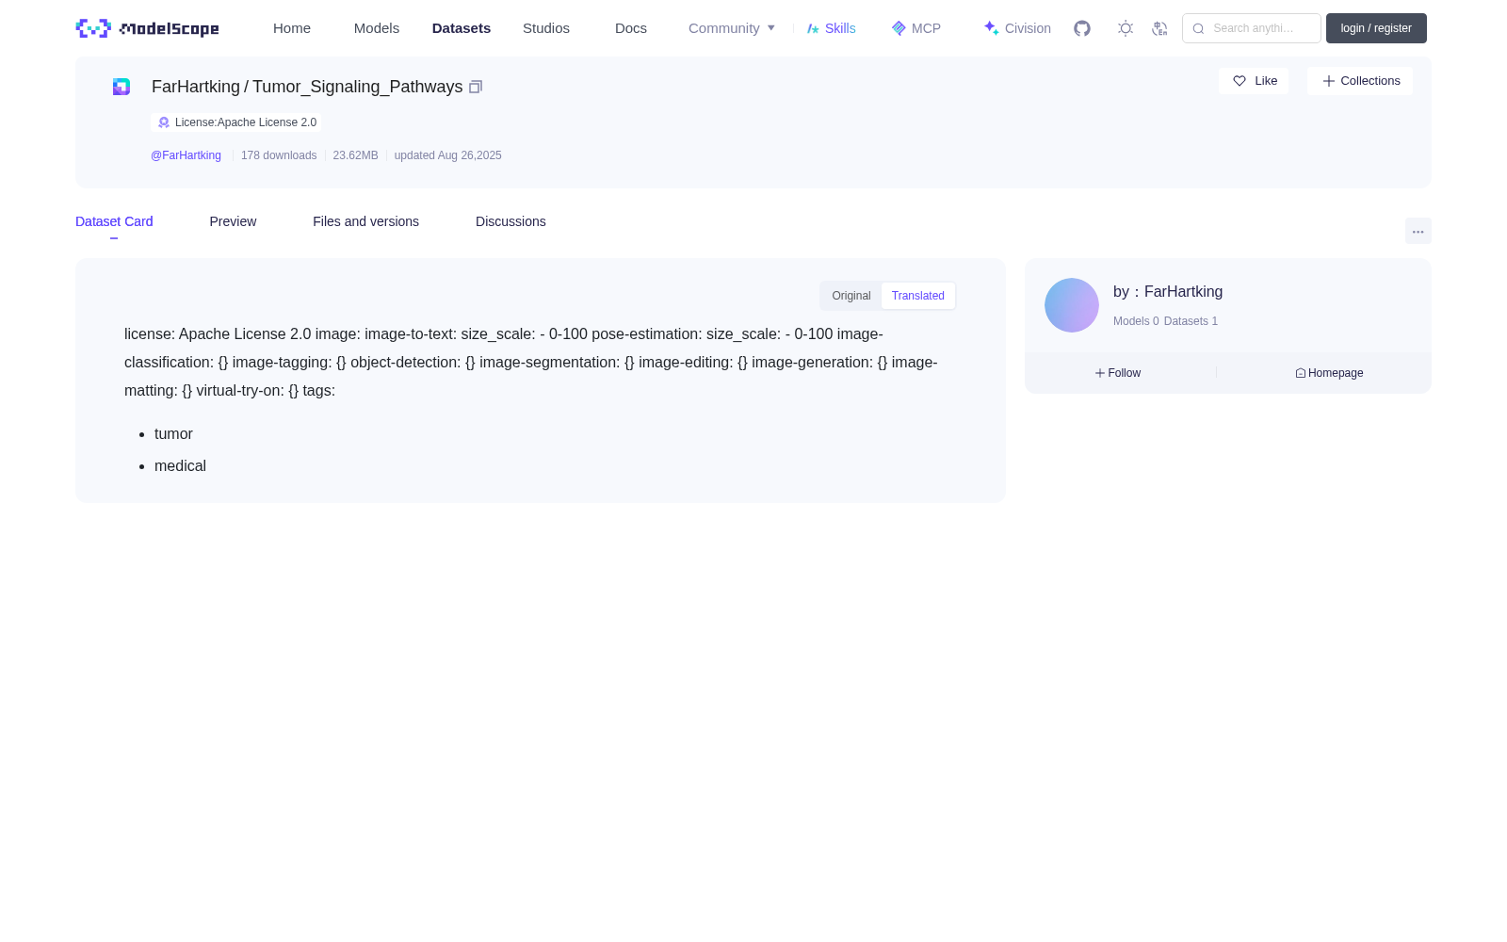Click the 'medical' tag bullet
This screenshot has width=1507, height=942.
coord(180,466)
